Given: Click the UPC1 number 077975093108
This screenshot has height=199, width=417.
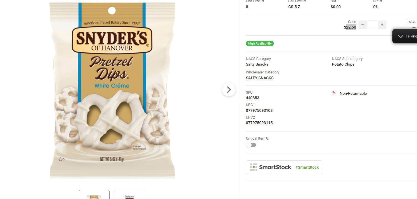Looking at the screenshot, I should pos(259,110).
